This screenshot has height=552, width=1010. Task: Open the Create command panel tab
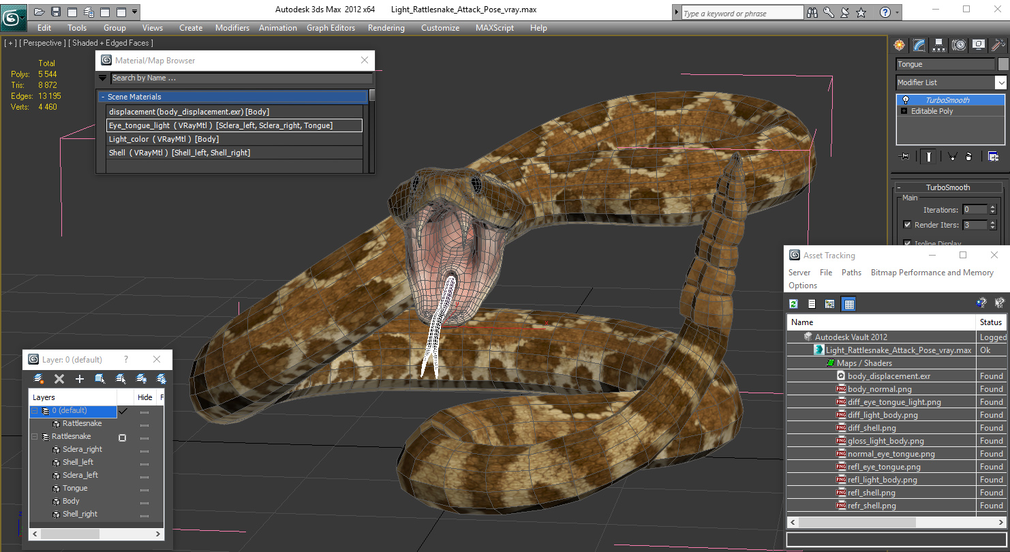(900, 45)
